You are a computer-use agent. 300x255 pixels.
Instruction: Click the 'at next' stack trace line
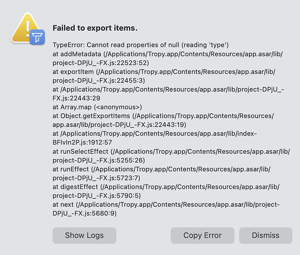166,204
